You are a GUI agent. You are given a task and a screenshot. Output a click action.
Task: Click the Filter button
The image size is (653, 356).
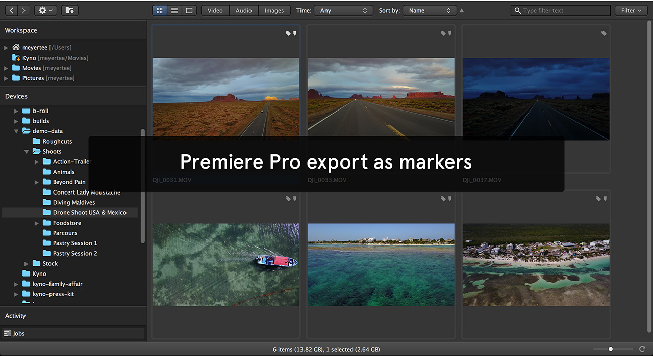pos(631,10)
